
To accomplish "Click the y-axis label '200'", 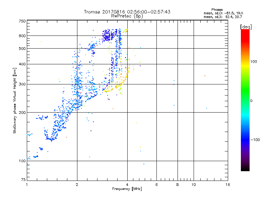I will point(22,113).
